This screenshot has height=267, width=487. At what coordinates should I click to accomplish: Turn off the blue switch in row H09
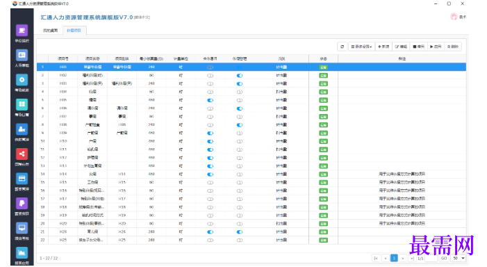pyautogui.click(x=211, y=133)
